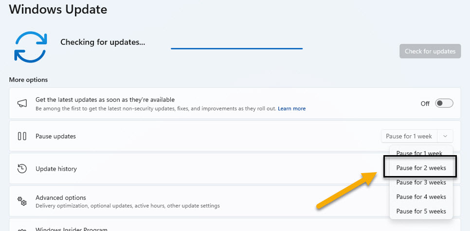The image size is (470, 231).
Task: Open the Update history text label
Action: (x=56, y=169)
